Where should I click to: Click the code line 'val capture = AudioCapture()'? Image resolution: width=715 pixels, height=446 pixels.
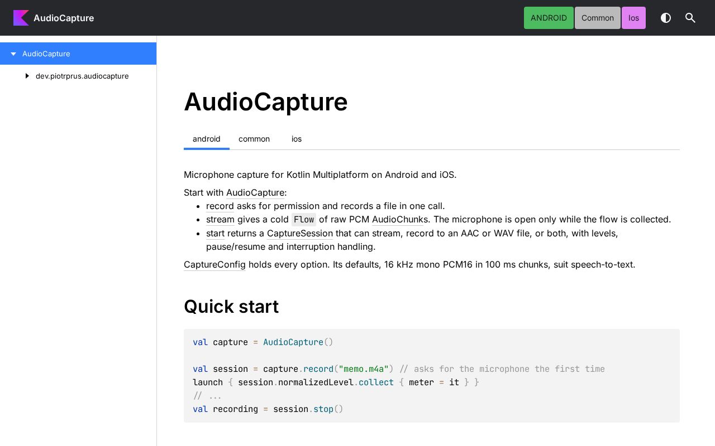(x=263, y=342)
